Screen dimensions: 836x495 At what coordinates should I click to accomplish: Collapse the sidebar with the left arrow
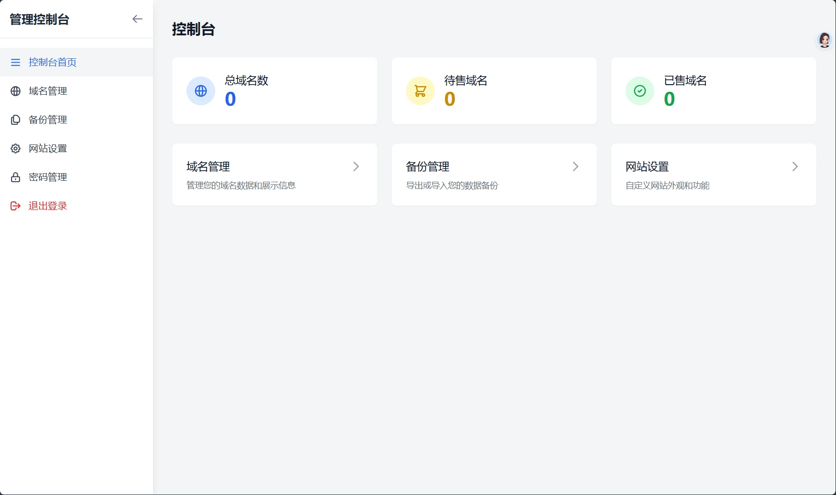click(137, 19)
